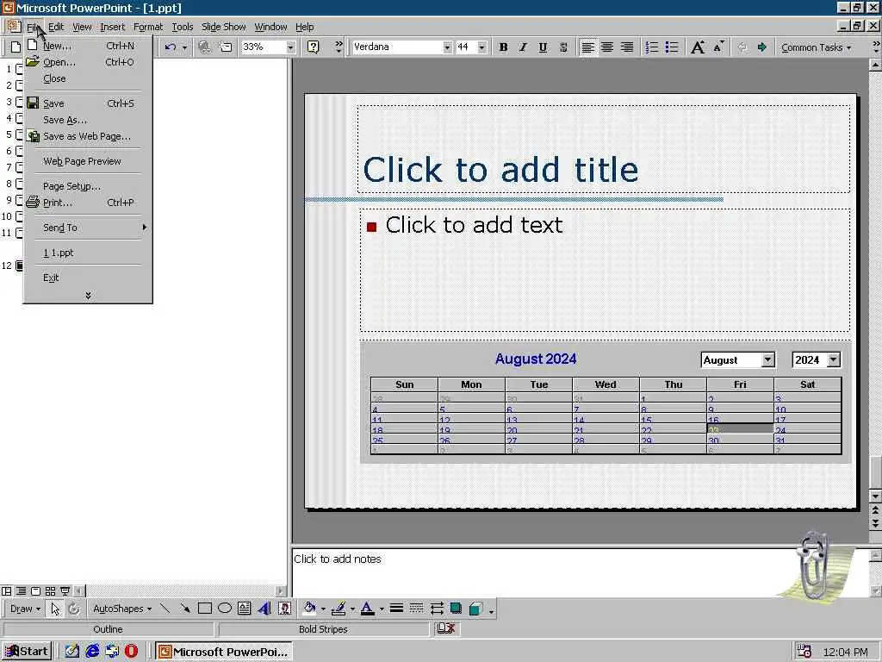Open recent file 1.ppt

[88, 253]
